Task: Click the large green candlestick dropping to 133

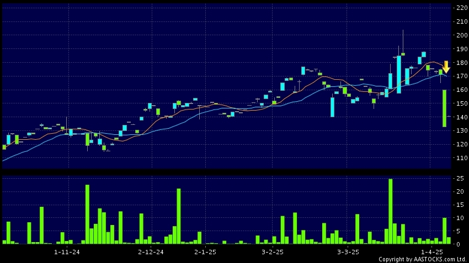Action: (x=445, y=108)
